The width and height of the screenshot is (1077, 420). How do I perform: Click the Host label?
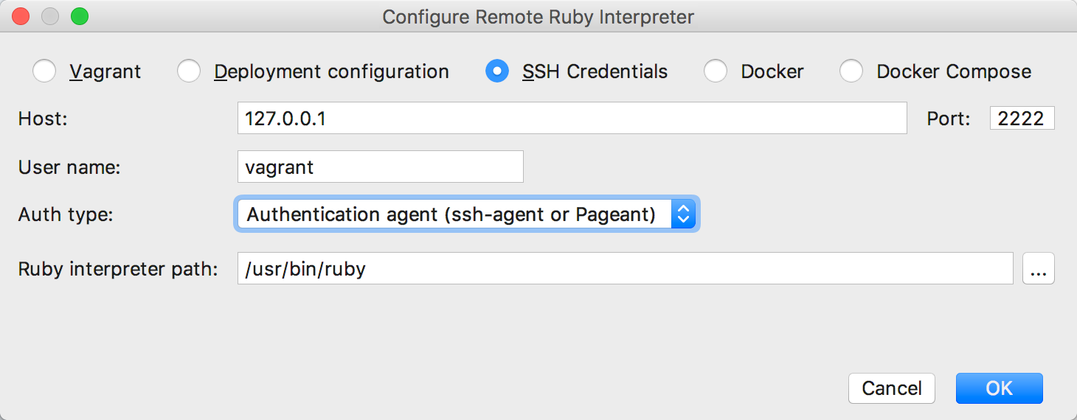click(43, 119)
